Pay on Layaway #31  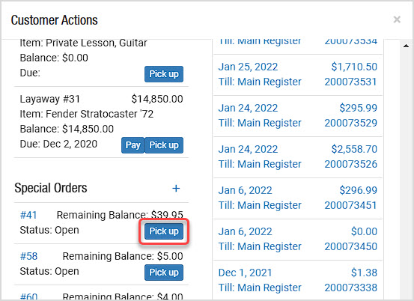click(133, 145)
